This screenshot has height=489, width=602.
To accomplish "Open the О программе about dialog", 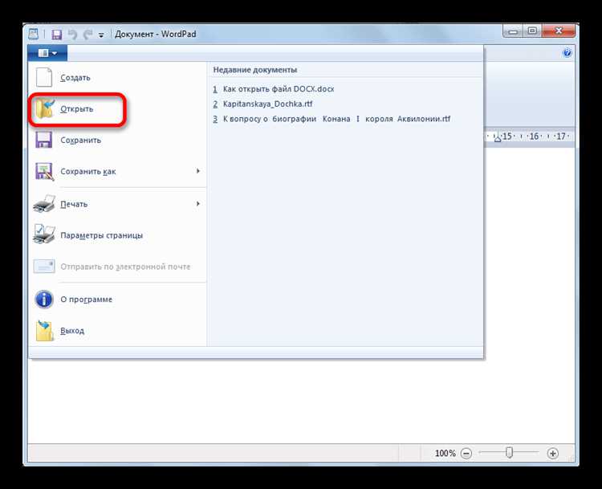I will tap(117, 300).
